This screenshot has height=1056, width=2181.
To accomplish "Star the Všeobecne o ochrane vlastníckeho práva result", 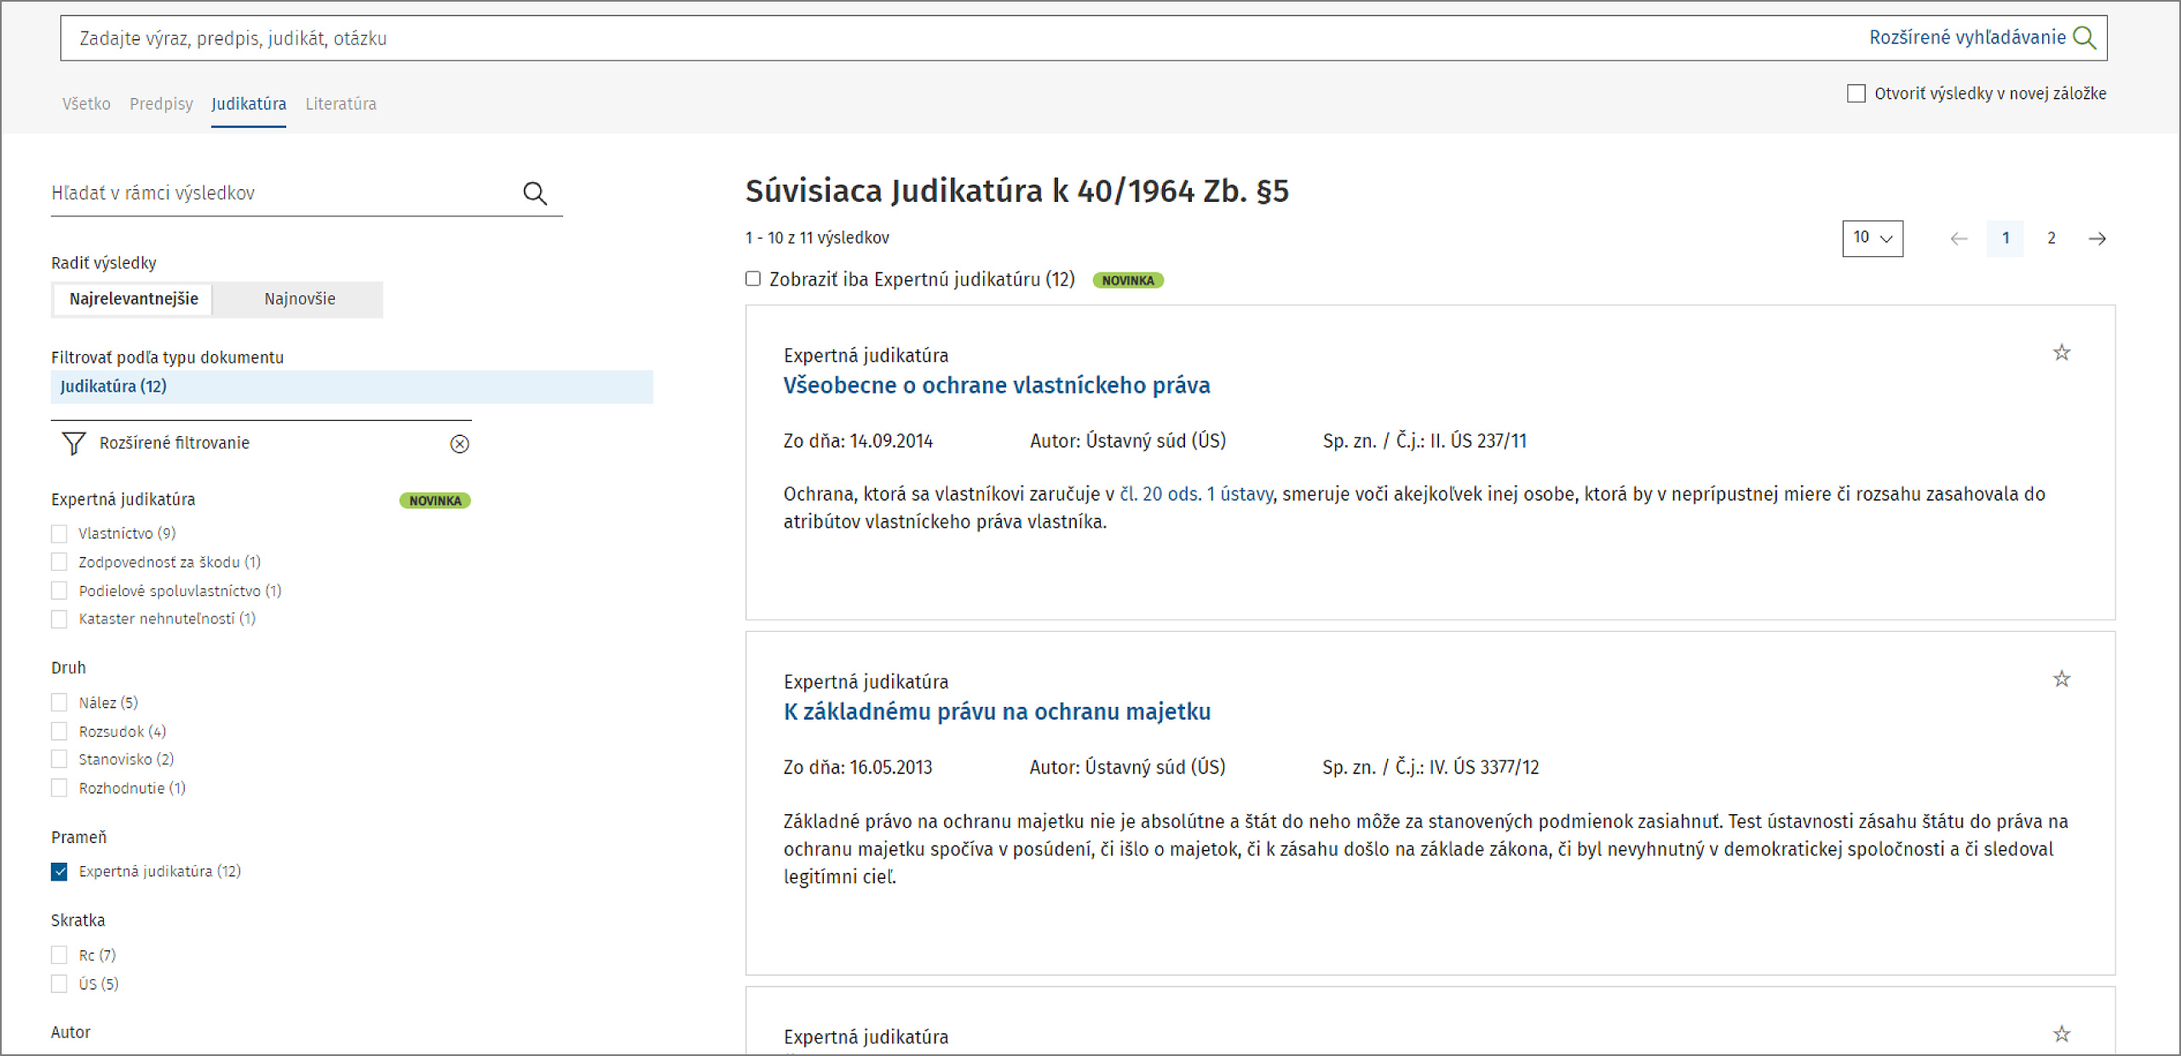I will coord(2061,353).
